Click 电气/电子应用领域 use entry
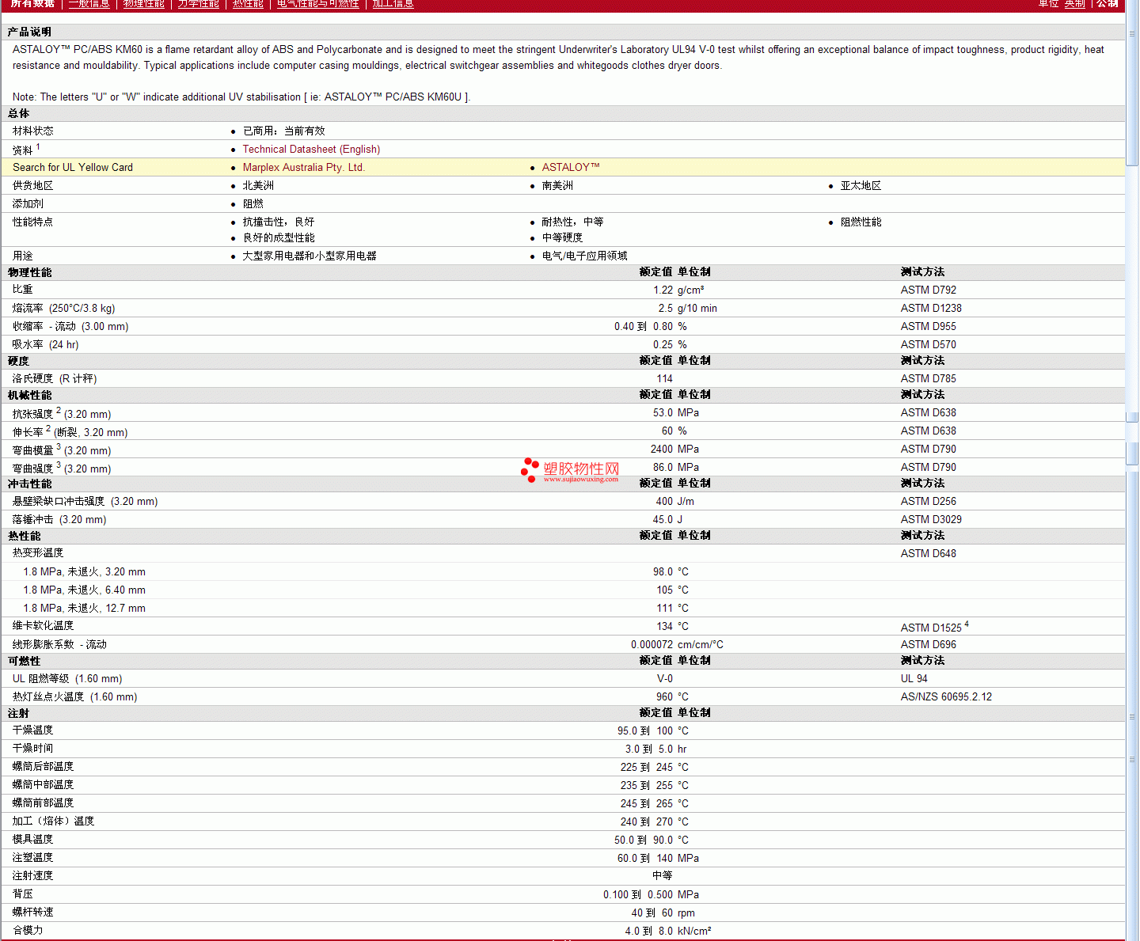This screenshot has height=941, width=1140. pyautogui.click(x=584, y=256)
